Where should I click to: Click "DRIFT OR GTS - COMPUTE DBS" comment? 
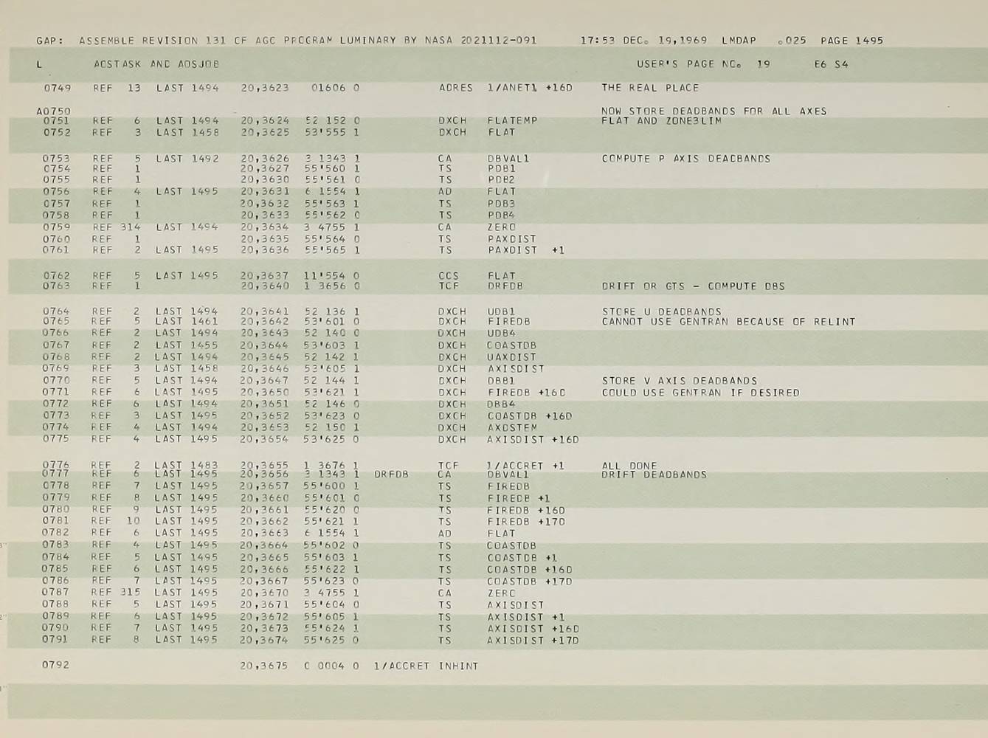point(694,286)
